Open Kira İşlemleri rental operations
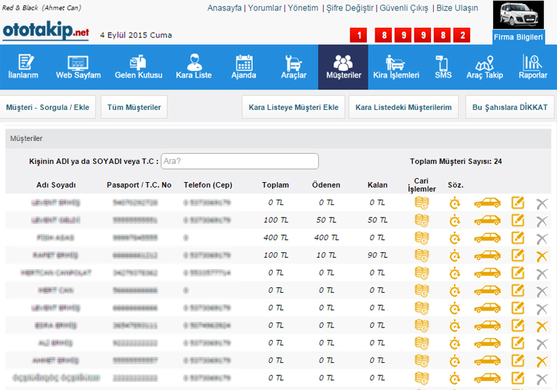557x390 pixels. click(x=396, y=67)
